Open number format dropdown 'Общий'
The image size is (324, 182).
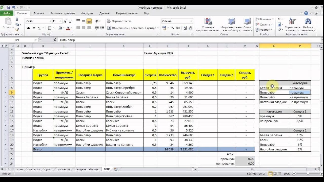click(192, 21)
